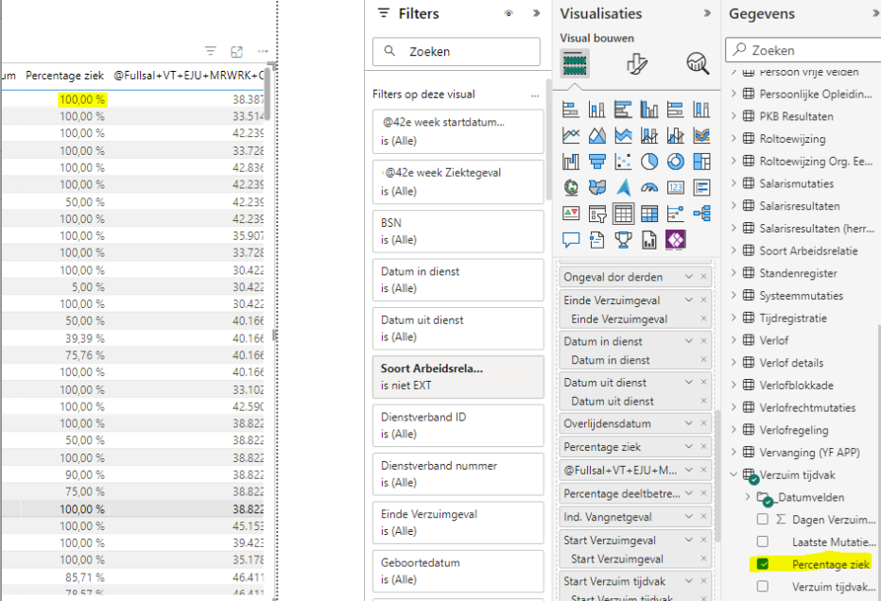Expand the Verlof table in Gegevens
The image size is (881, 601).
tap(734, 340)
